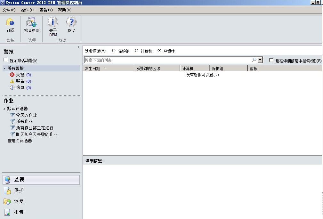This screenshot has width=323, height=219.
Task: Click the 受影响的区域 column header
Action: (x=157, y=69)
